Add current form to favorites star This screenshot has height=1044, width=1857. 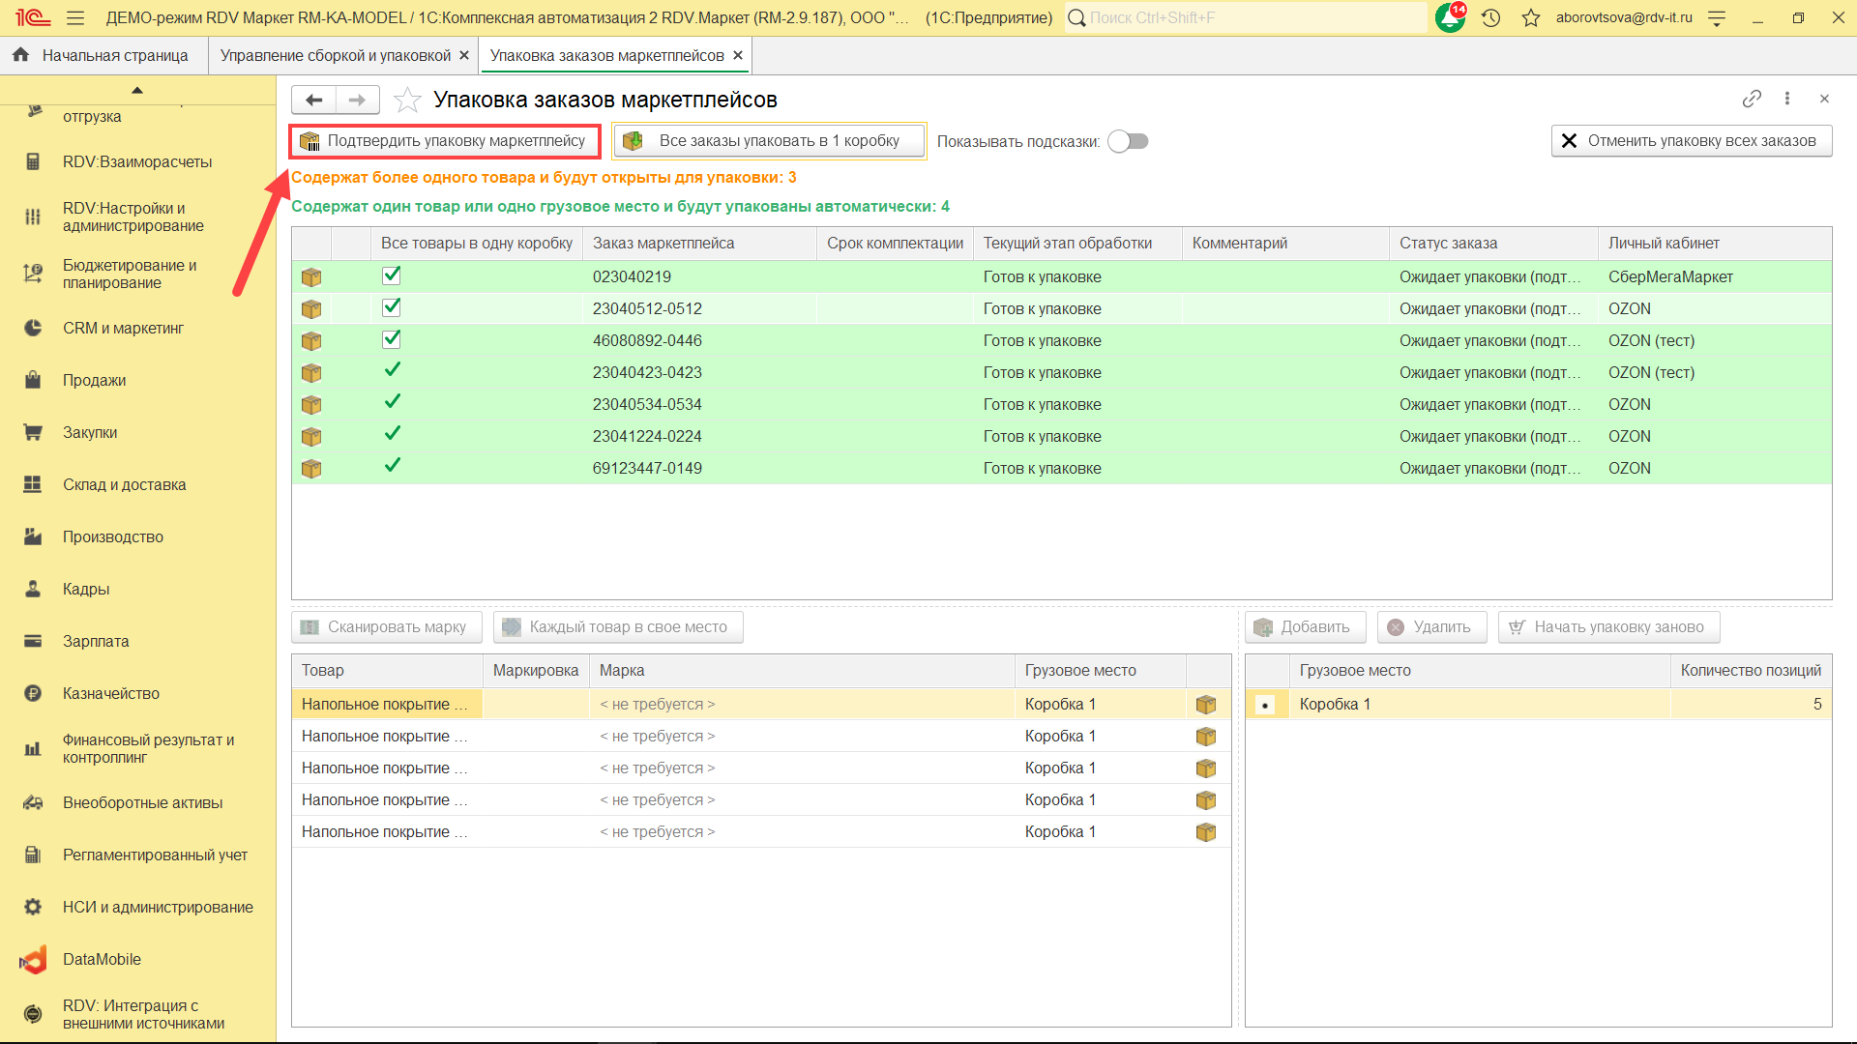click(x=408, y=100)
